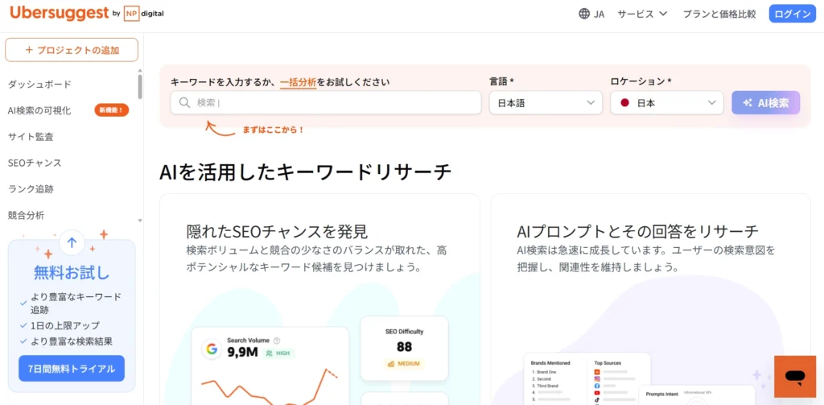Click the MEDIUM difficulty badge

pos(404,363)
